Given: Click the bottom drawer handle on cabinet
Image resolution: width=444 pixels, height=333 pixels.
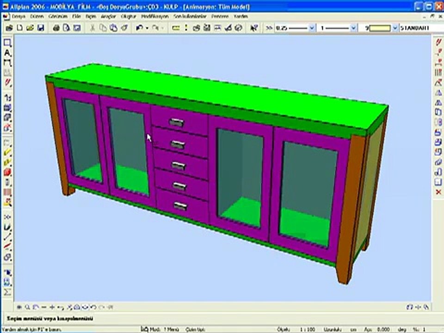Looking at the screenshot, I should click(x=180, y=206).
